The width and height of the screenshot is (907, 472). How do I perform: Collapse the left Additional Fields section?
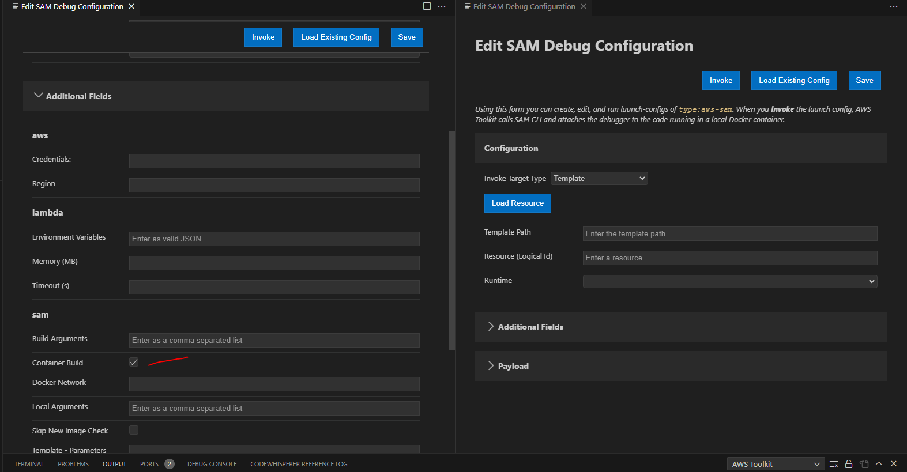coord(226,96)
